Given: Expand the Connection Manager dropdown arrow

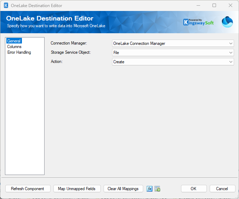Looking at the screenshot, I should click(231, 43).
